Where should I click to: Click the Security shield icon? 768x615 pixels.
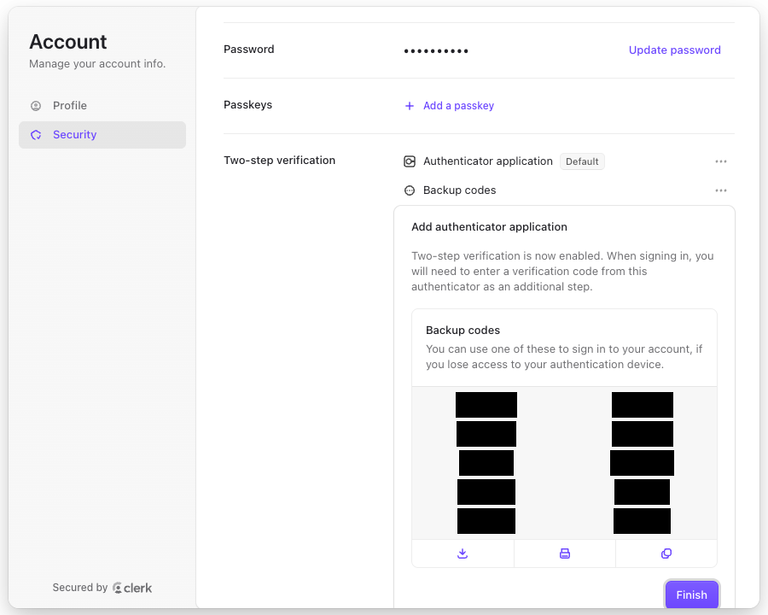click(36, 135)
